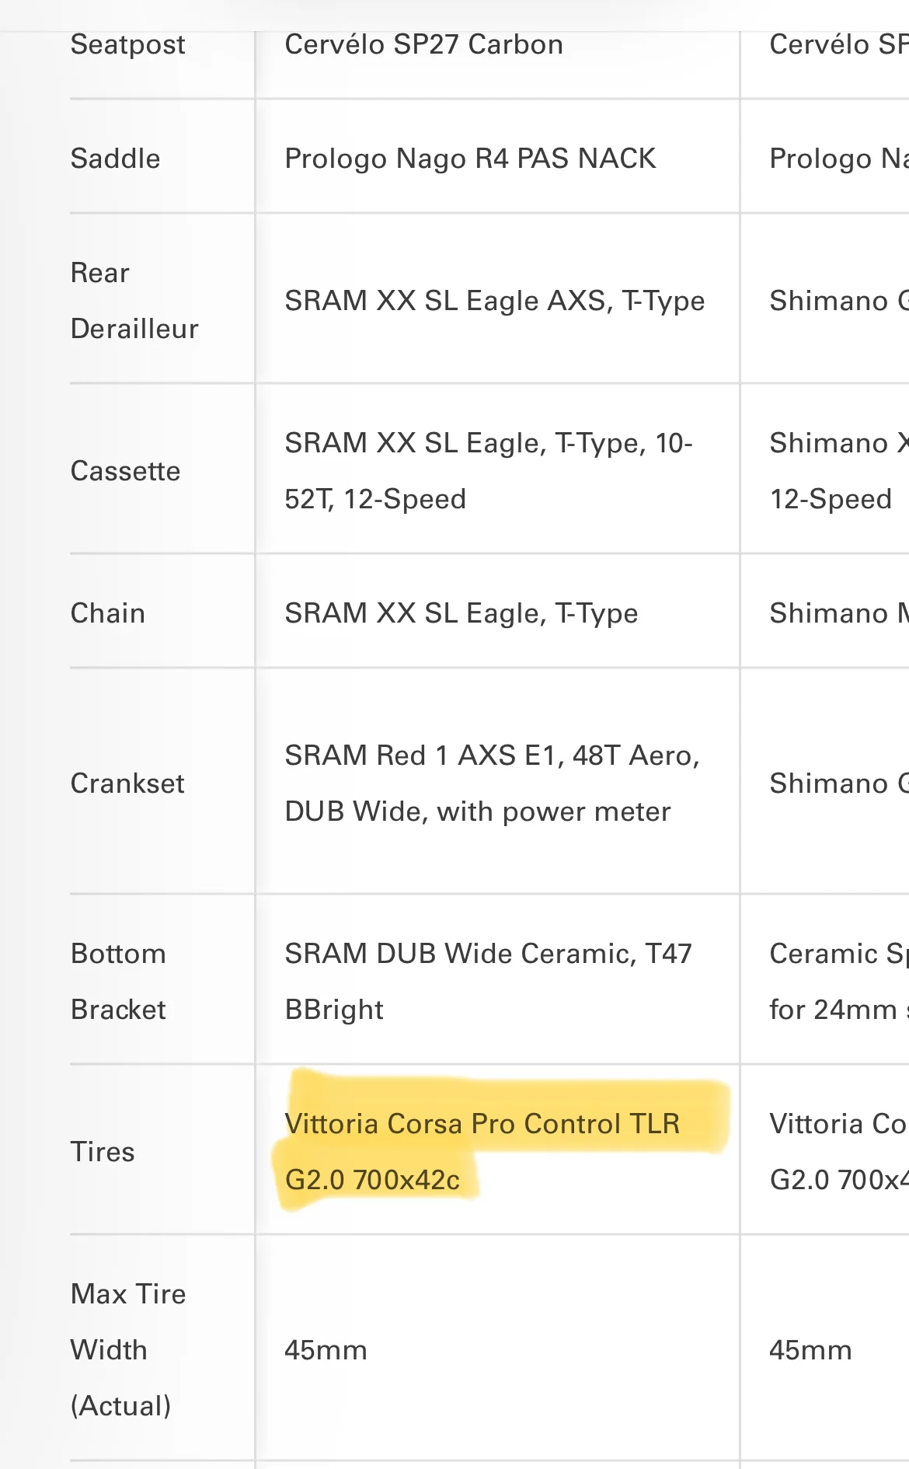Click the 10-52T 12-Speed cassette spec
This screenshot has height=1469, width=909.
tap(488, 471)
